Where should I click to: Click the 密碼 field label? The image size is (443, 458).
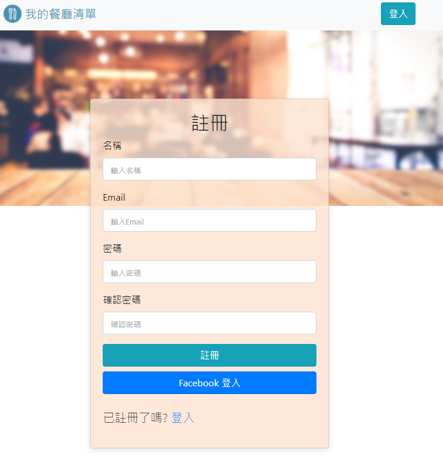pyautogui.click(x=112, y=248)
